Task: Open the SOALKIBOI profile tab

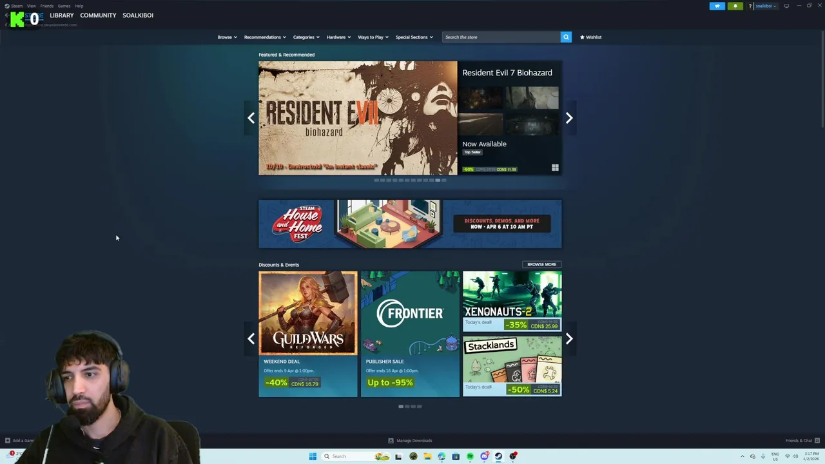Action: 138,15
